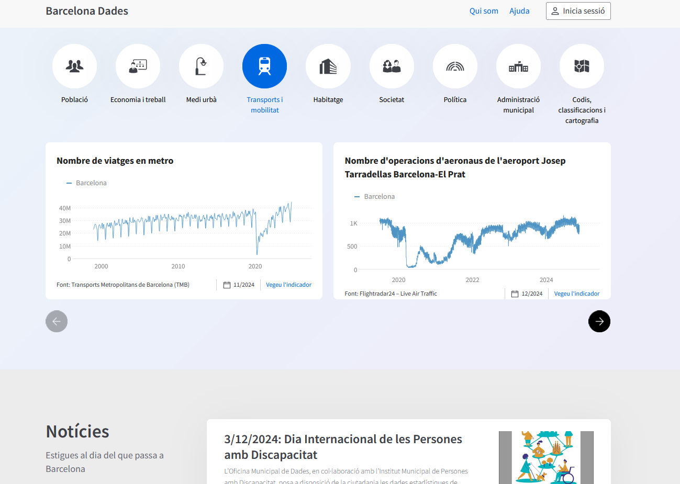Select the Administració municipal icon

click(518, 66)
